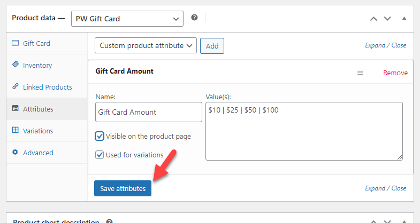Click the Add attribute button
This screenshot has height=223, width=420.
[x=212, y=46]
